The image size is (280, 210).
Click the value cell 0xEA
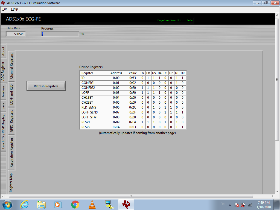[133, 122]
